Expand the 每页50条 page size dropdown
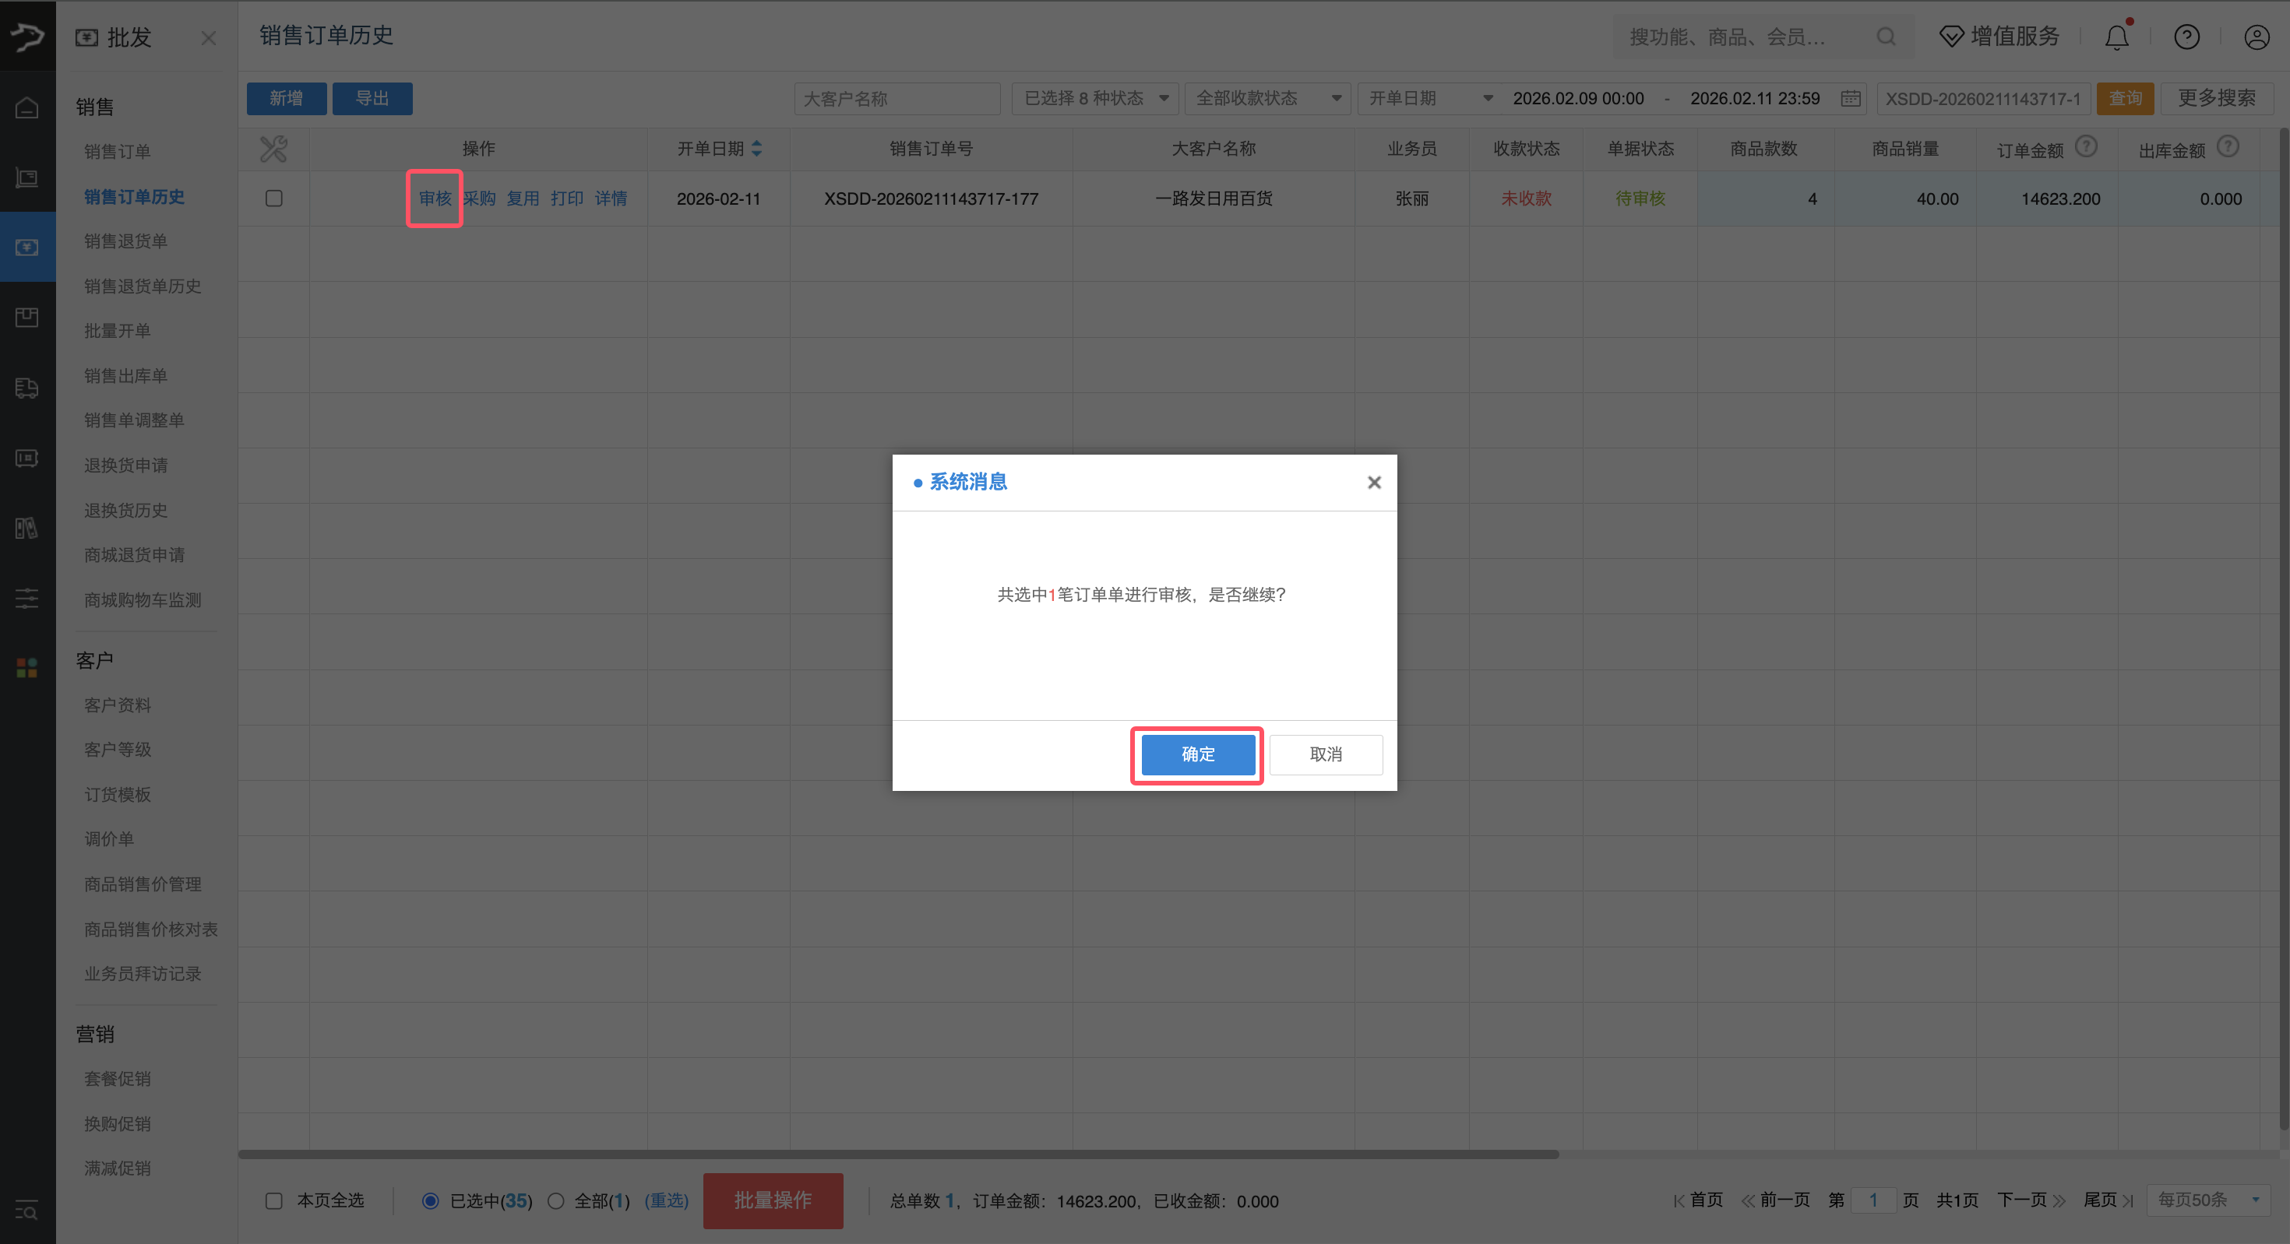The height and width of the screenshot is (1244, 2290). 2207,1200
